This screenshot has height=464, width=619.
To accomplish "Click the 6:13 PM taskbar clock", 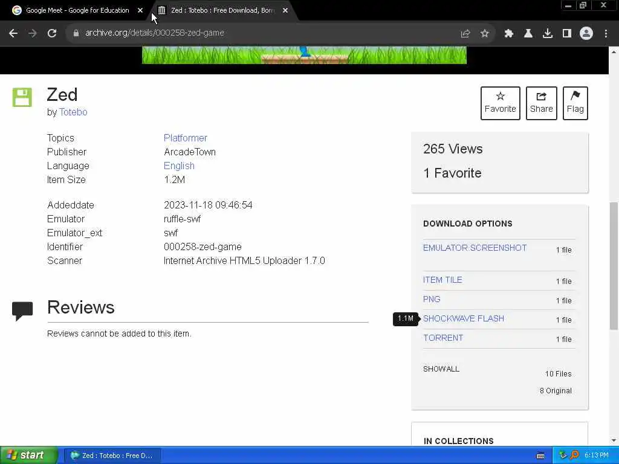I will [x=597, y=456].
